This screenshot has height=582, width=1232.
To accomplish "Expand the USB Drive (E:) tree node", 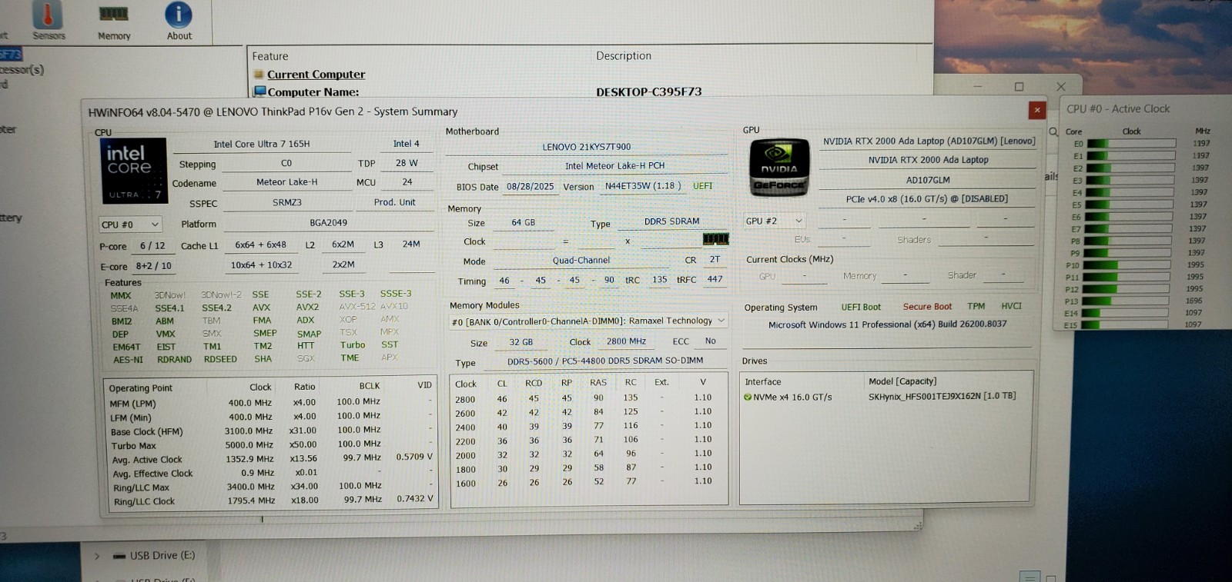I will pyautogui.click(x=97, y=556).
